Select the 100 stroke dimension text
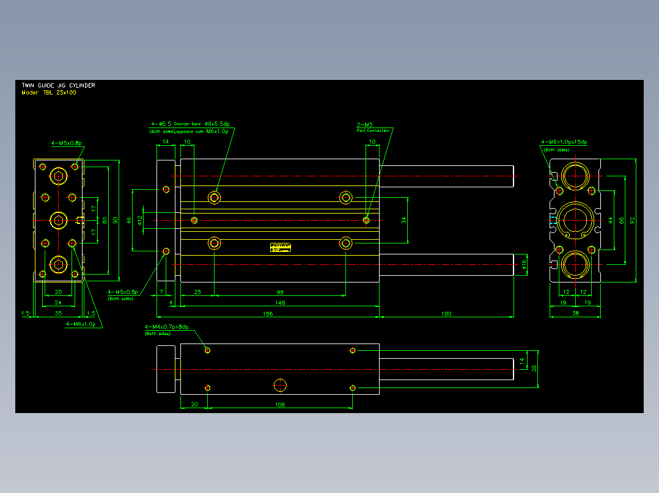This screenshot has height=493, width=659. pos(446,314)
